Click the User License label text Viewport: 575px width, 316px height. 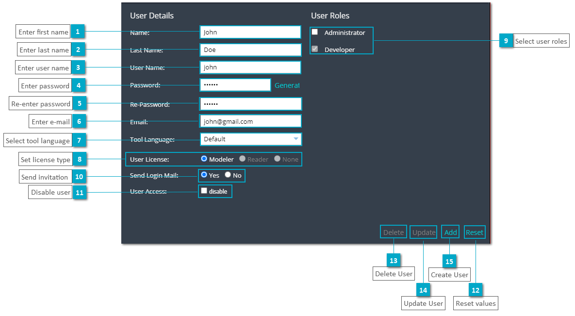tap(149, 159)
